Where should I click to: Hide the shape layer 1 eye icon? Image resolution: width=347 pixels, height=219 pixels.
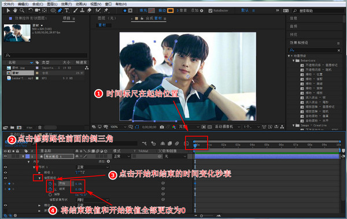point(5,156)
